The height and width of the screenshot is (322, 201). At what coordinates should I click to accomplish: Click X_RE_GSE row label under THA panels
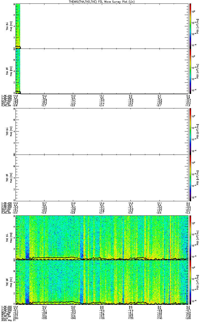(x=6, y=96)
